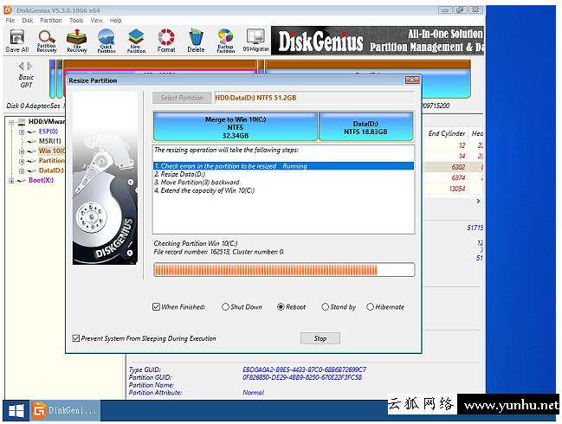
Task: Click the orange progress bar
Action: pyautogui.click(x=284, y=270)
